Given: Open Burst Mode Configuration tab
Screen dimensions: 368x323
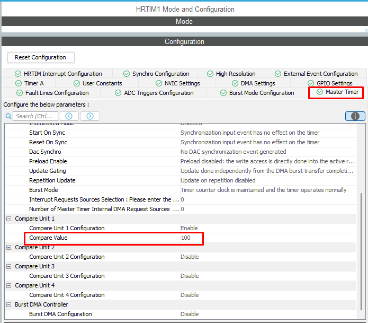Looking at the screenshot, I should 257,93.
